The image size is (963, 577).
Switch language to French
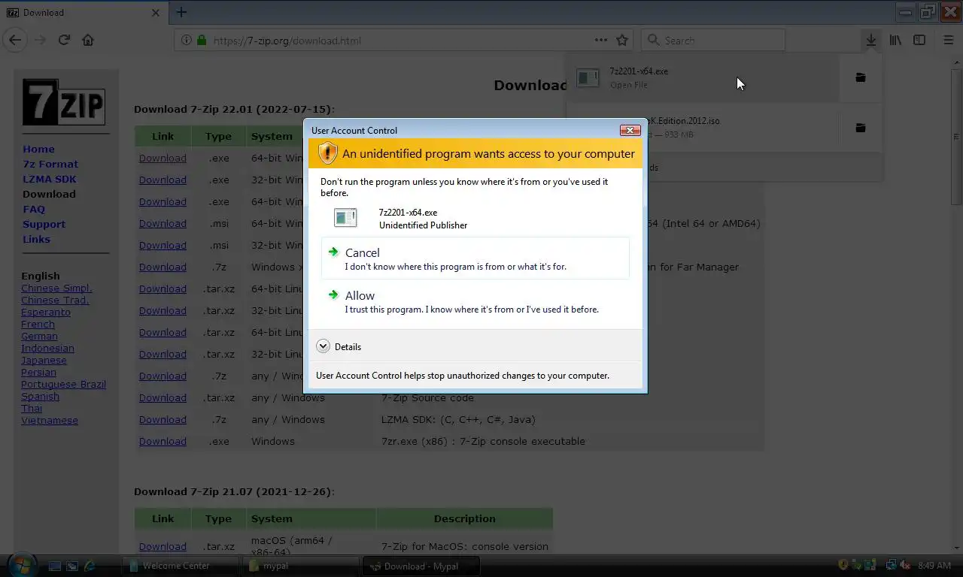tap(38, 324)
